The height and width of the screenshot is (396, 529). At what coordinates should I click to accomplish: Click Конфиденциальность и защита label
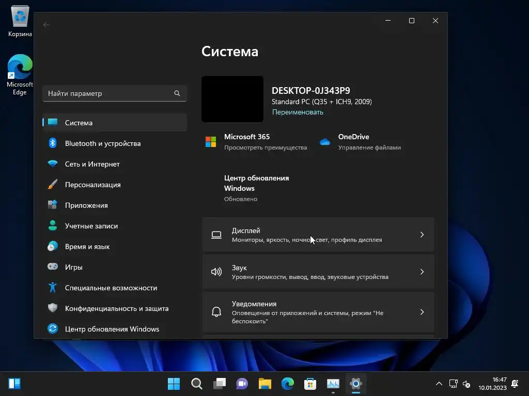(117, 308)
